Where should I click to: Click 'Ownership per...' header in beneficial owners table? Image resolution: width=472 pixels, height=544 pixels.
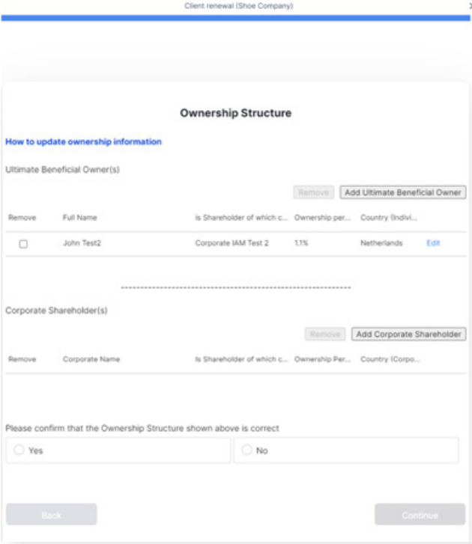pos(323,218)
